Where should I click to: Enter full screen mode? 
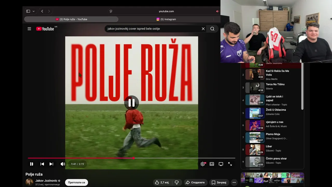point(230,164)
